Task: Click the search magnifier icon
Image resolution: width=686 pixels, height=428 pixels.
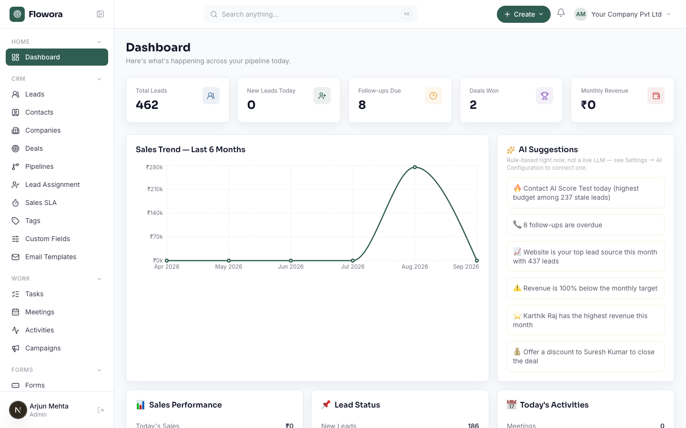Action: point(214,14)
